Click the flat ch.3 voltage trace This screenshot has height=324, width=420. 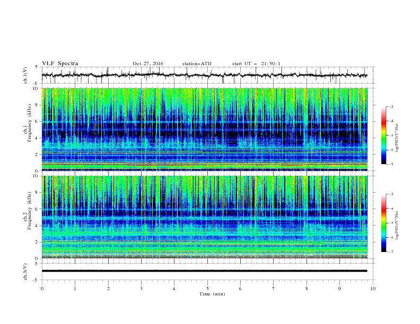[x=204, y=271]
